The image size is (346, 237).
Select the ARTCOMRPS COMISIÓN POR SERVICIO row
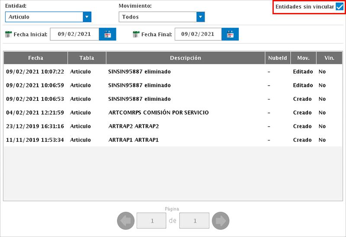(158, 112)
